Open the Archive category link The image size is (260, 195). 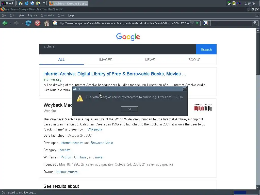click(x=65, y=150)
